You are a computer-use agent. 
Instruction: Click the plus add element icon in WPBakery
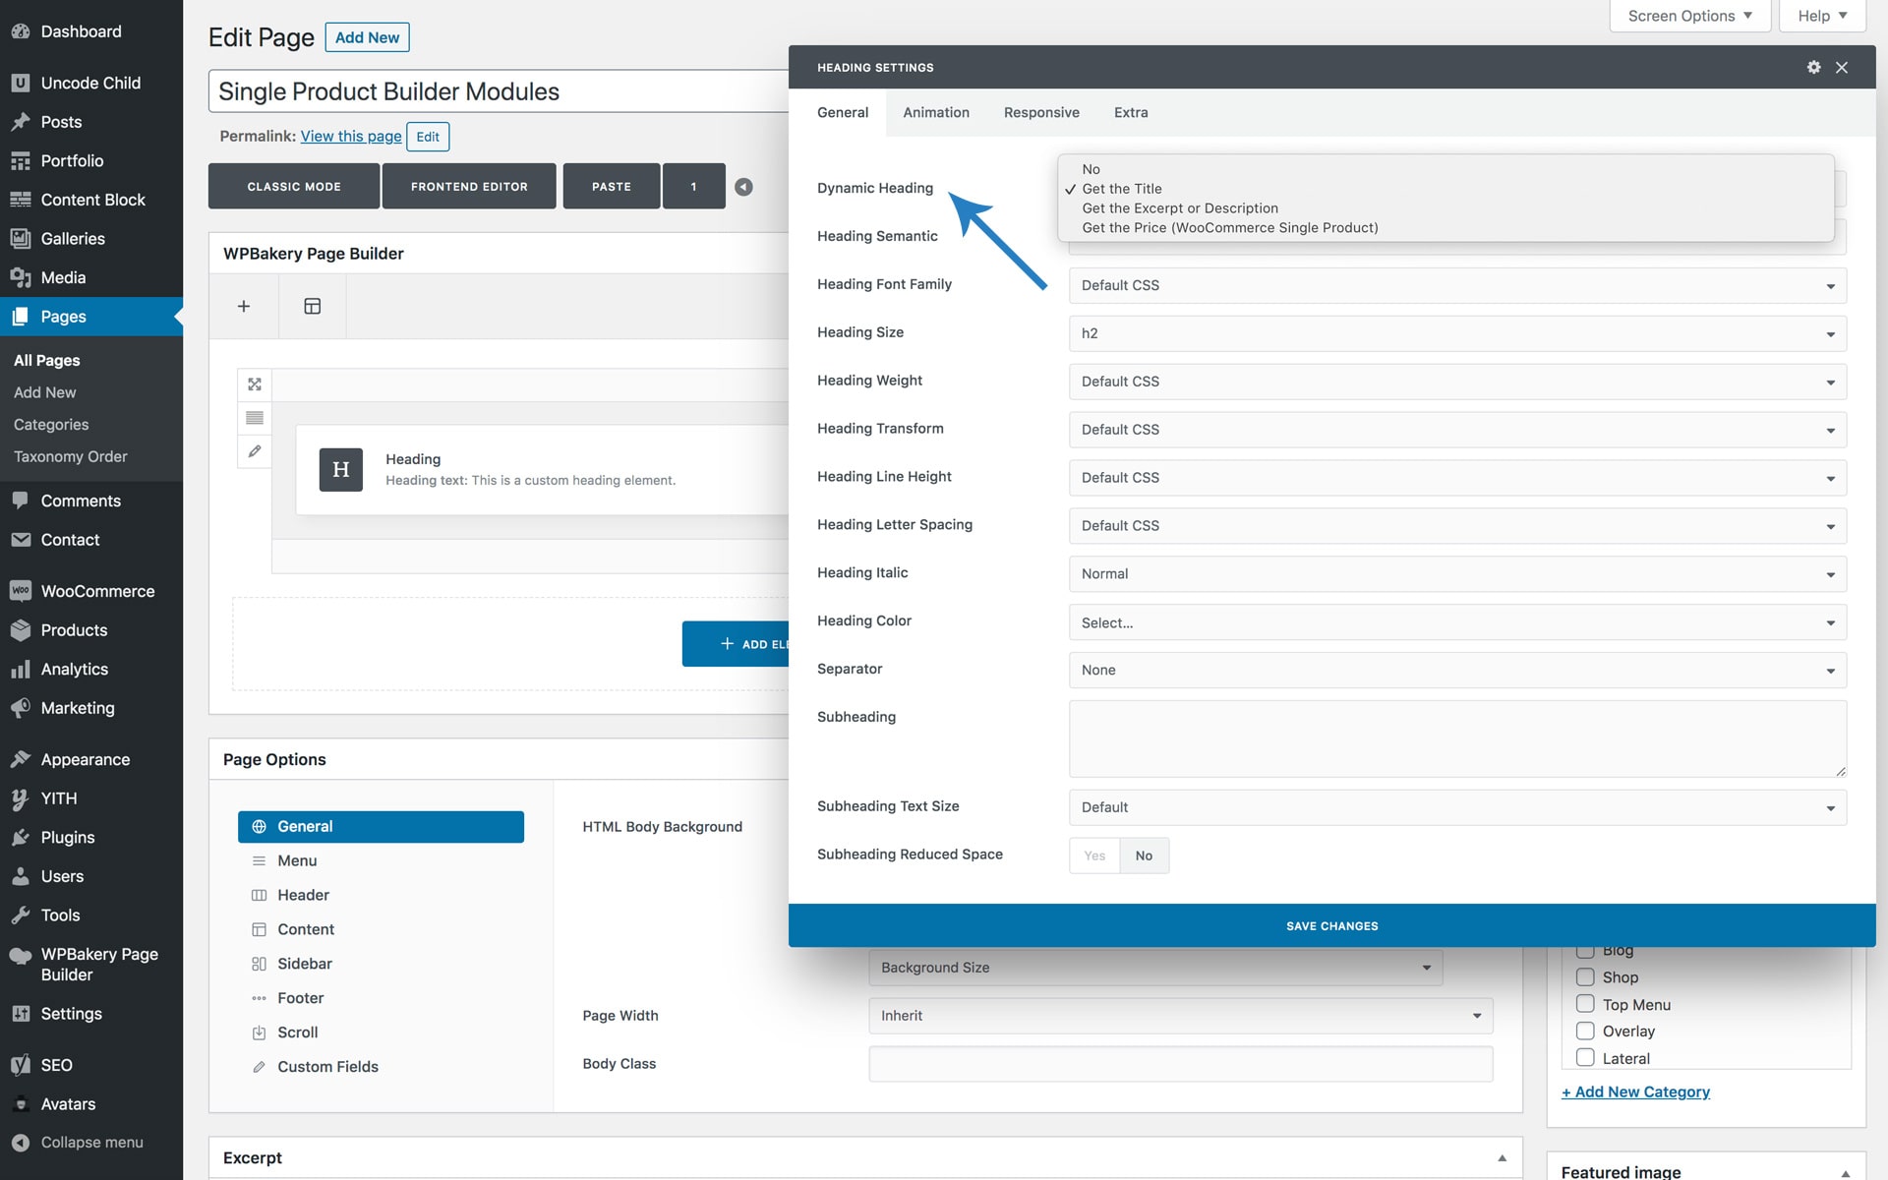(244, 306)
